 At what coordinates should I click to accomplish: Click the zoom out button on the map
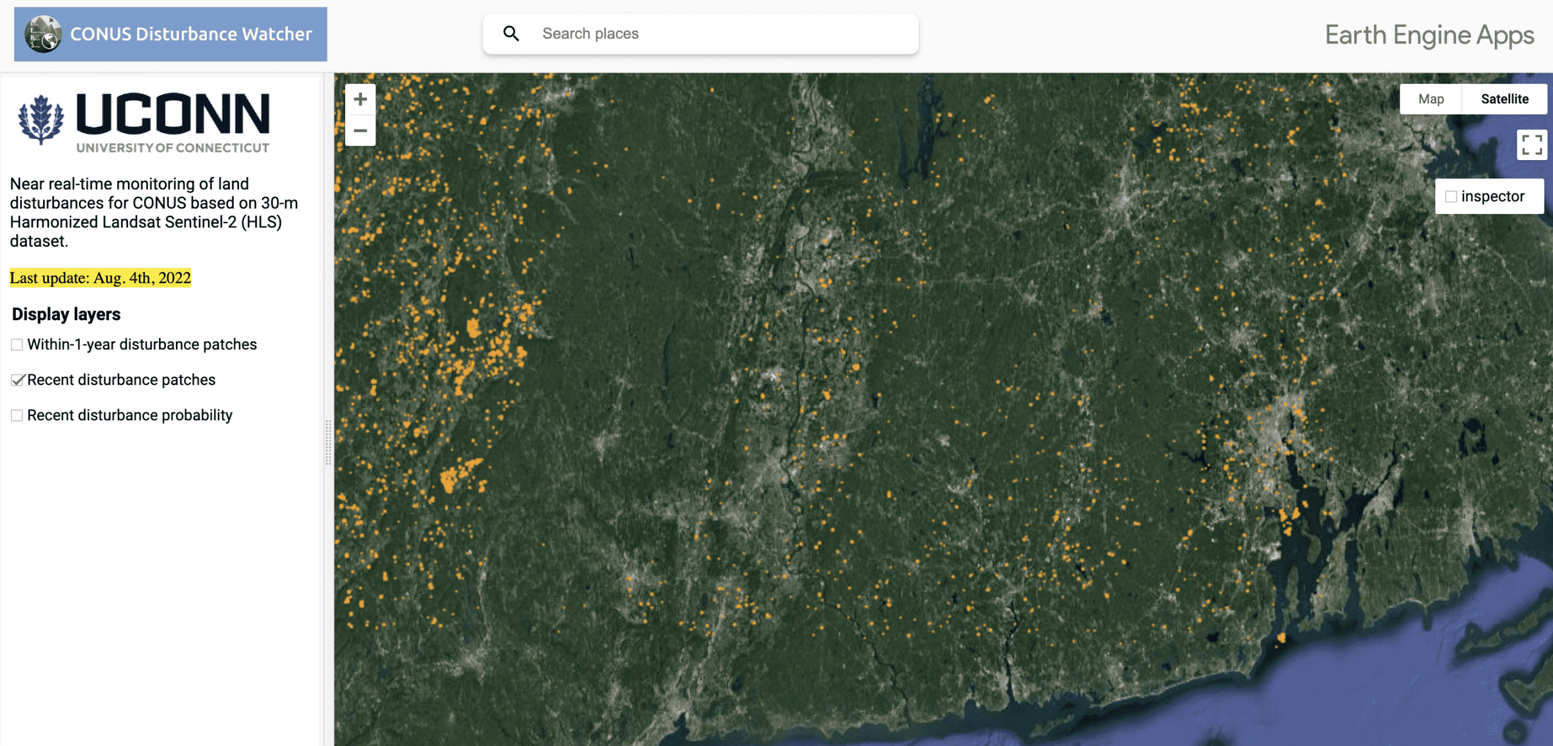[360, 130]
